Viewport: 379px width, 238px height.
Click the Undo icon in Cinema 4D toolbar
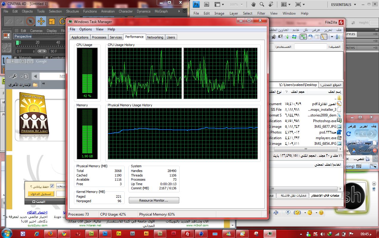click(9, 21)
